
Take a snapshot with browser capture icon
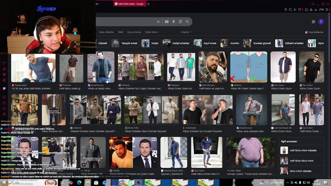[290, 10]
